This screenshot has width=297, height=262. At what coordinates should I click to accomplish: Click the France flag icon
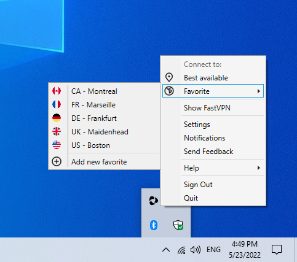[57, 104]
